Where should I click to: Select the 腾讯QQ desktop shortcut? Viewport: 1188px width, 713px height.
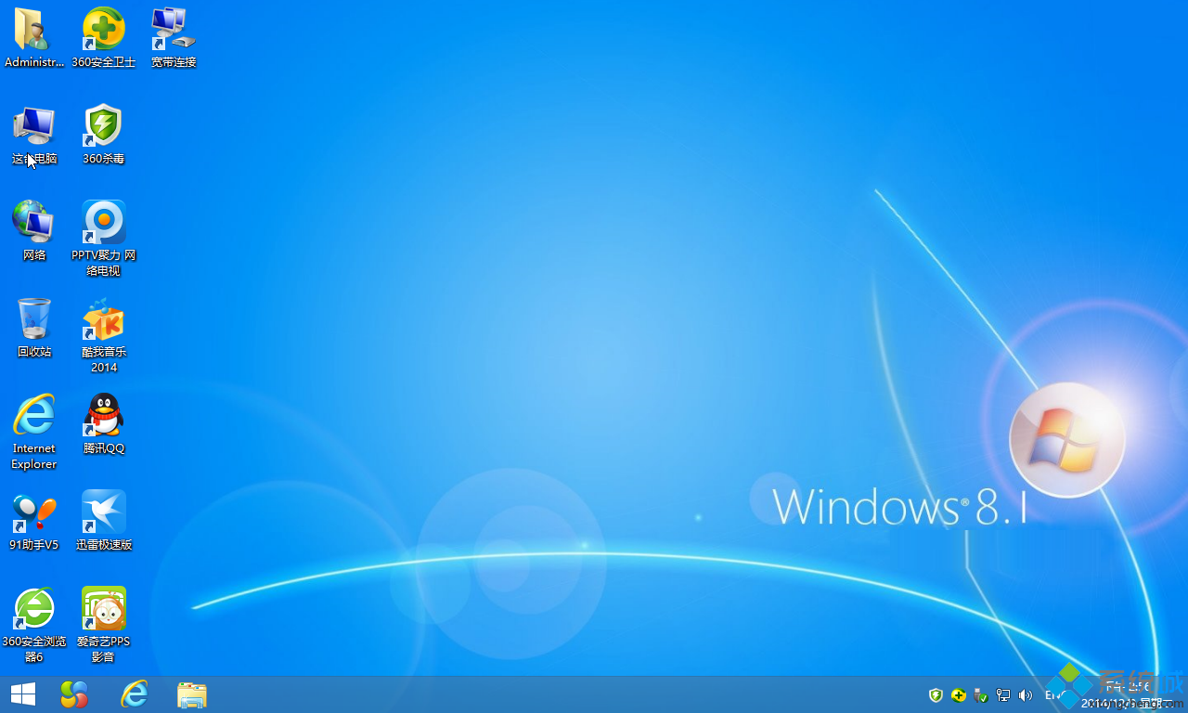[x=104, y=424]
